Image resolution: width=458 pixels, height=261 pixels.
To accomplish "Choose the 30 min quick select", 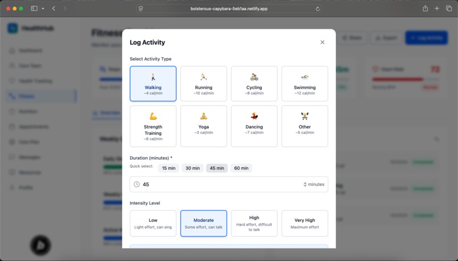I will tap(193, 168).
